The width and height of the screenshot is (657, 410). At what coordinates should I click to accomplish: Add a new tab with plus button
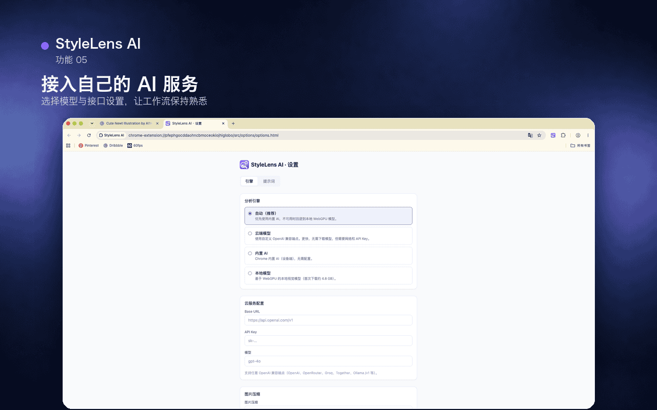coord(233,124)
